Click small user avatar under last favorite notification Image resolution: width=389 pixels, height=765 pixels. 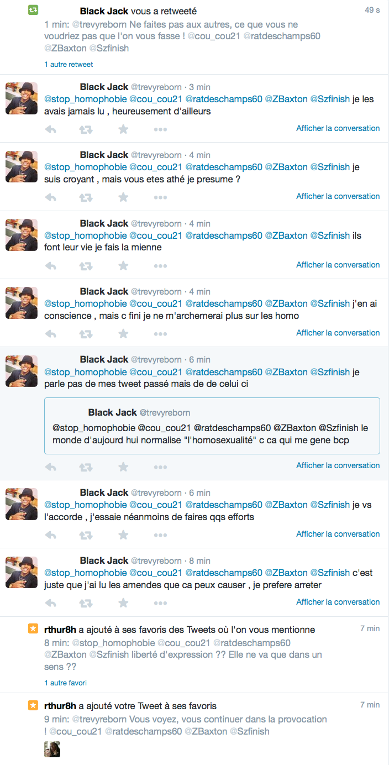coord(52,749)
